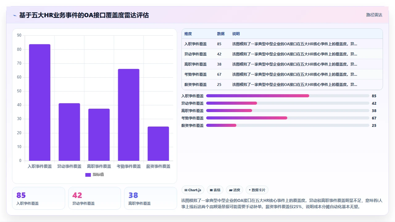The width and height of the screenshot is (395, 222).
Task: Select the 入职事件覆盖 cell in the table
Action: [196, 44]
